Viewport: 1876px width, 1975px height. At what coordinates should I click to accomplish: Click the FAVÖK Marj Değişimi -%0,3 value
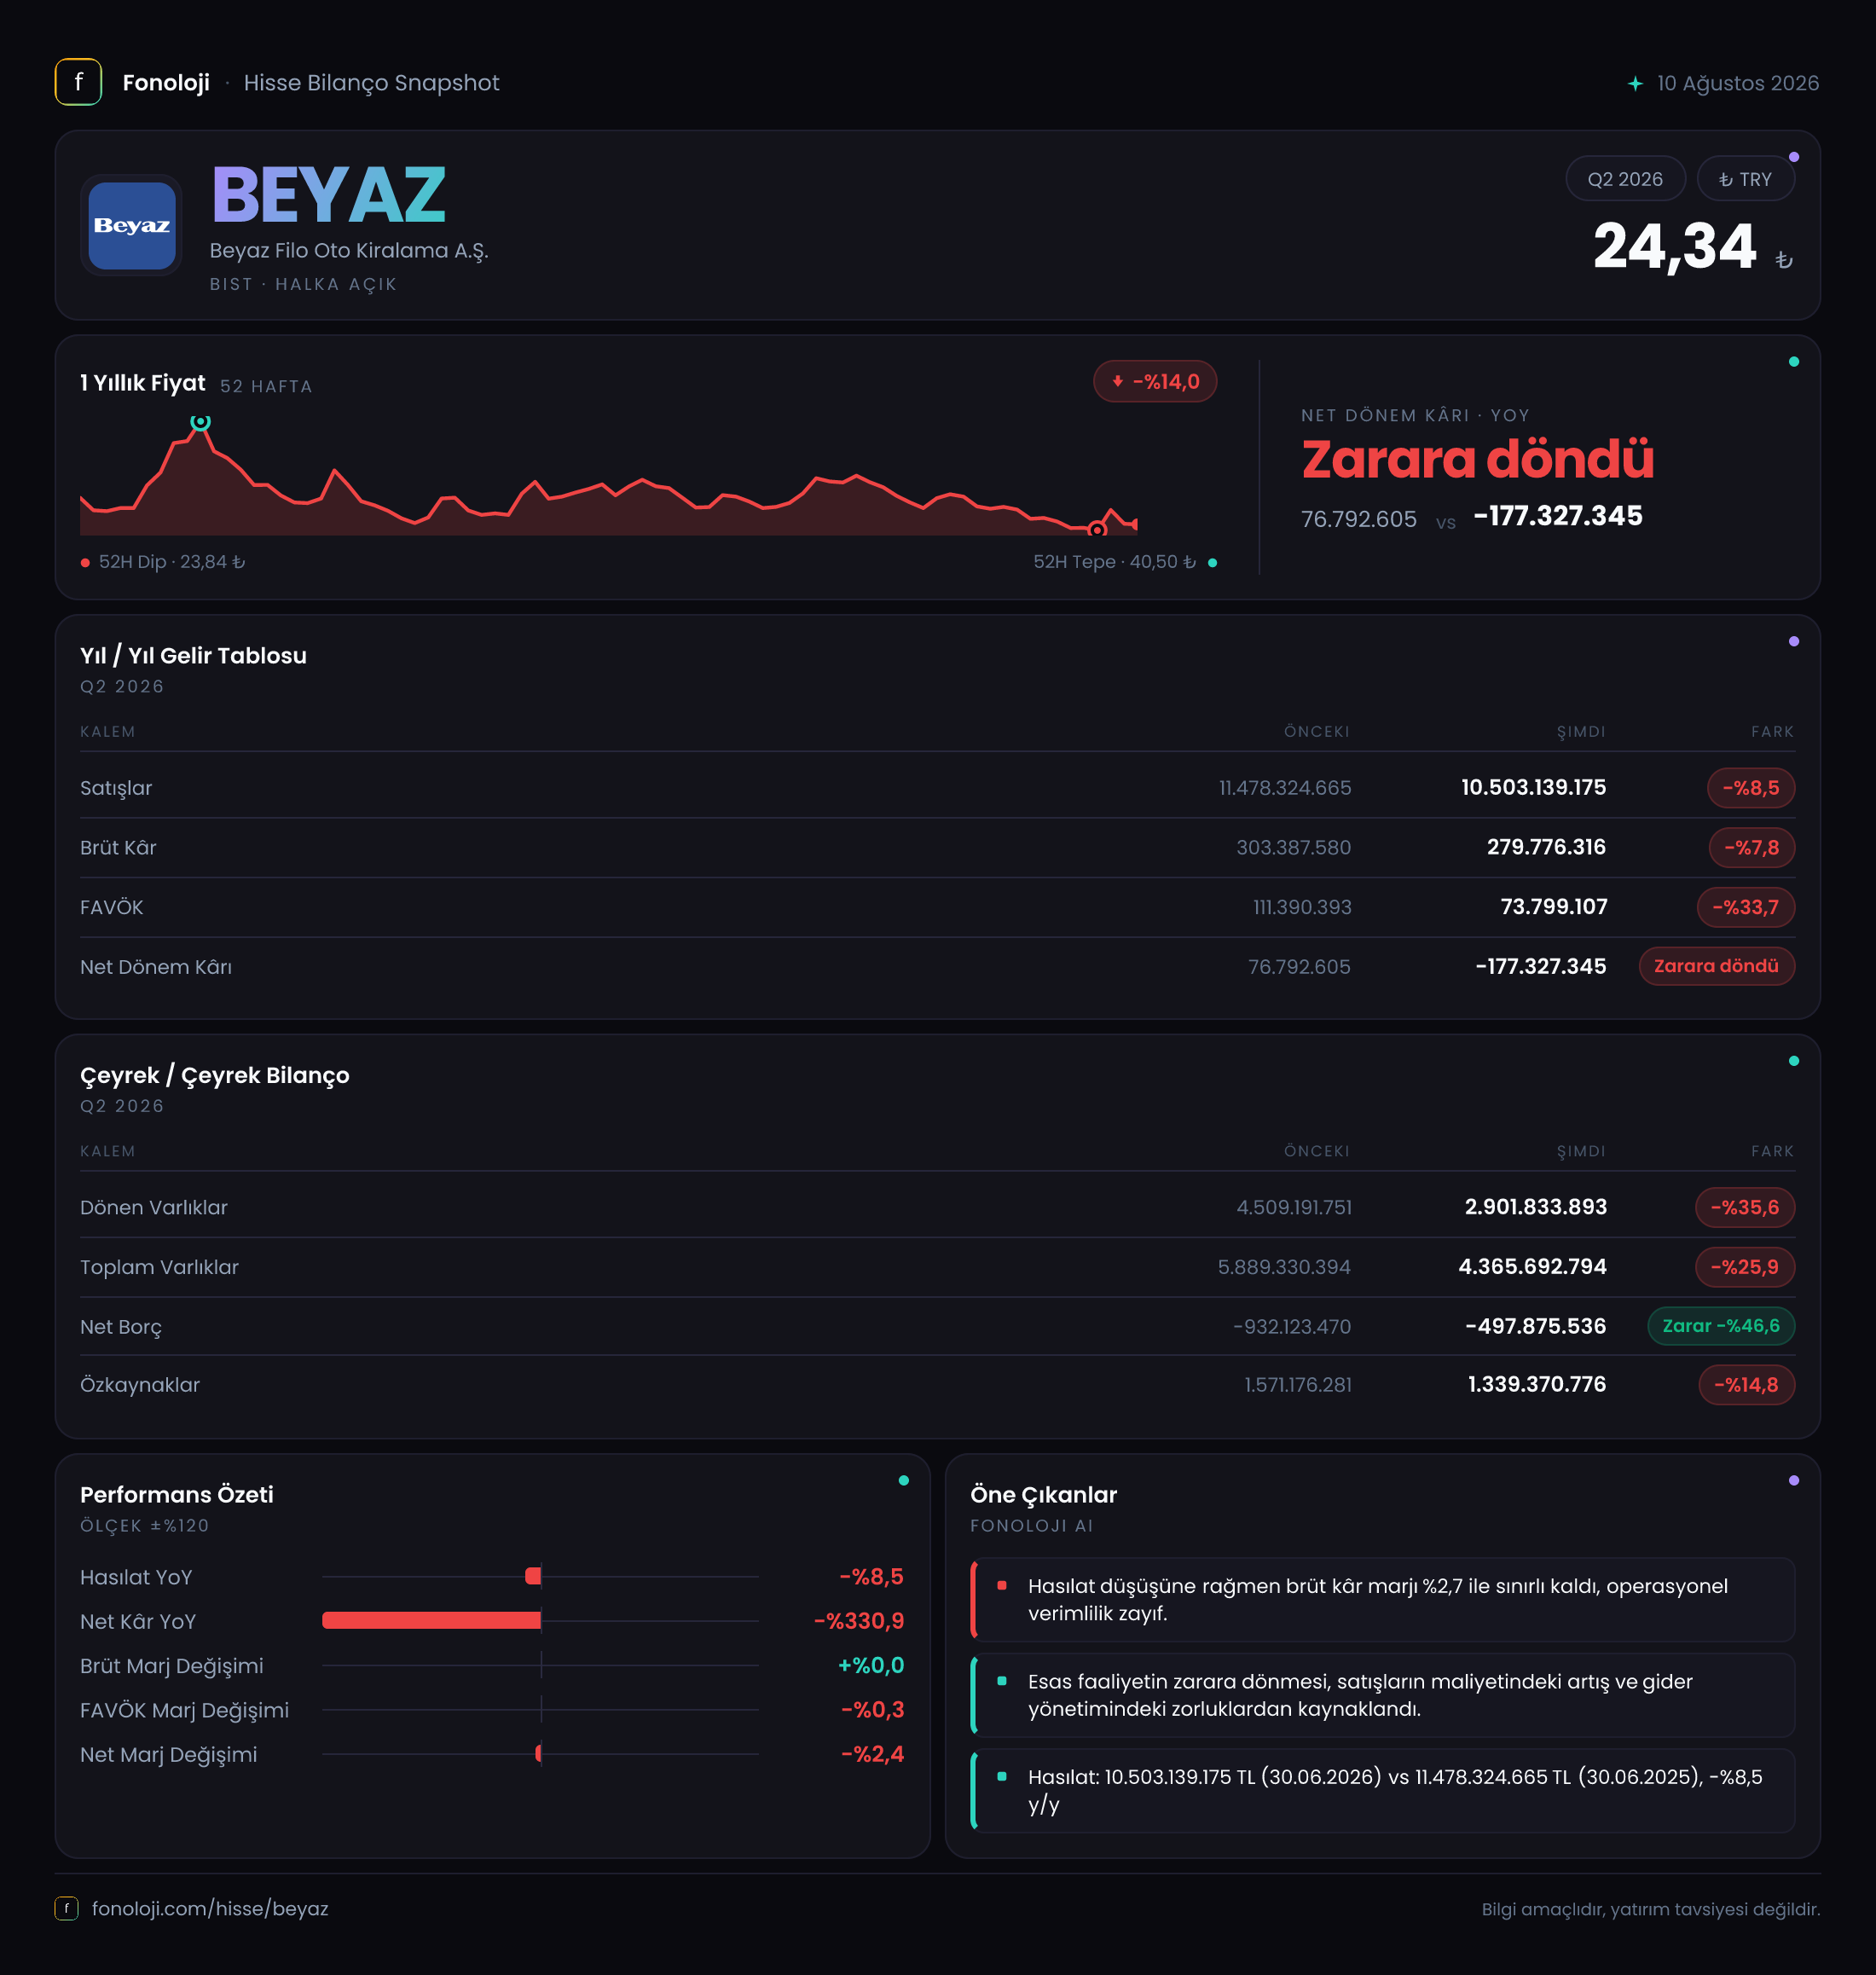click(872, 1710)
